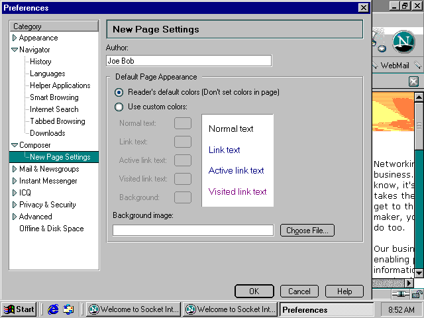Viewport: 424px width, 318px height.
Task: Open Internet Search preferences
Action: click(54, 109)
